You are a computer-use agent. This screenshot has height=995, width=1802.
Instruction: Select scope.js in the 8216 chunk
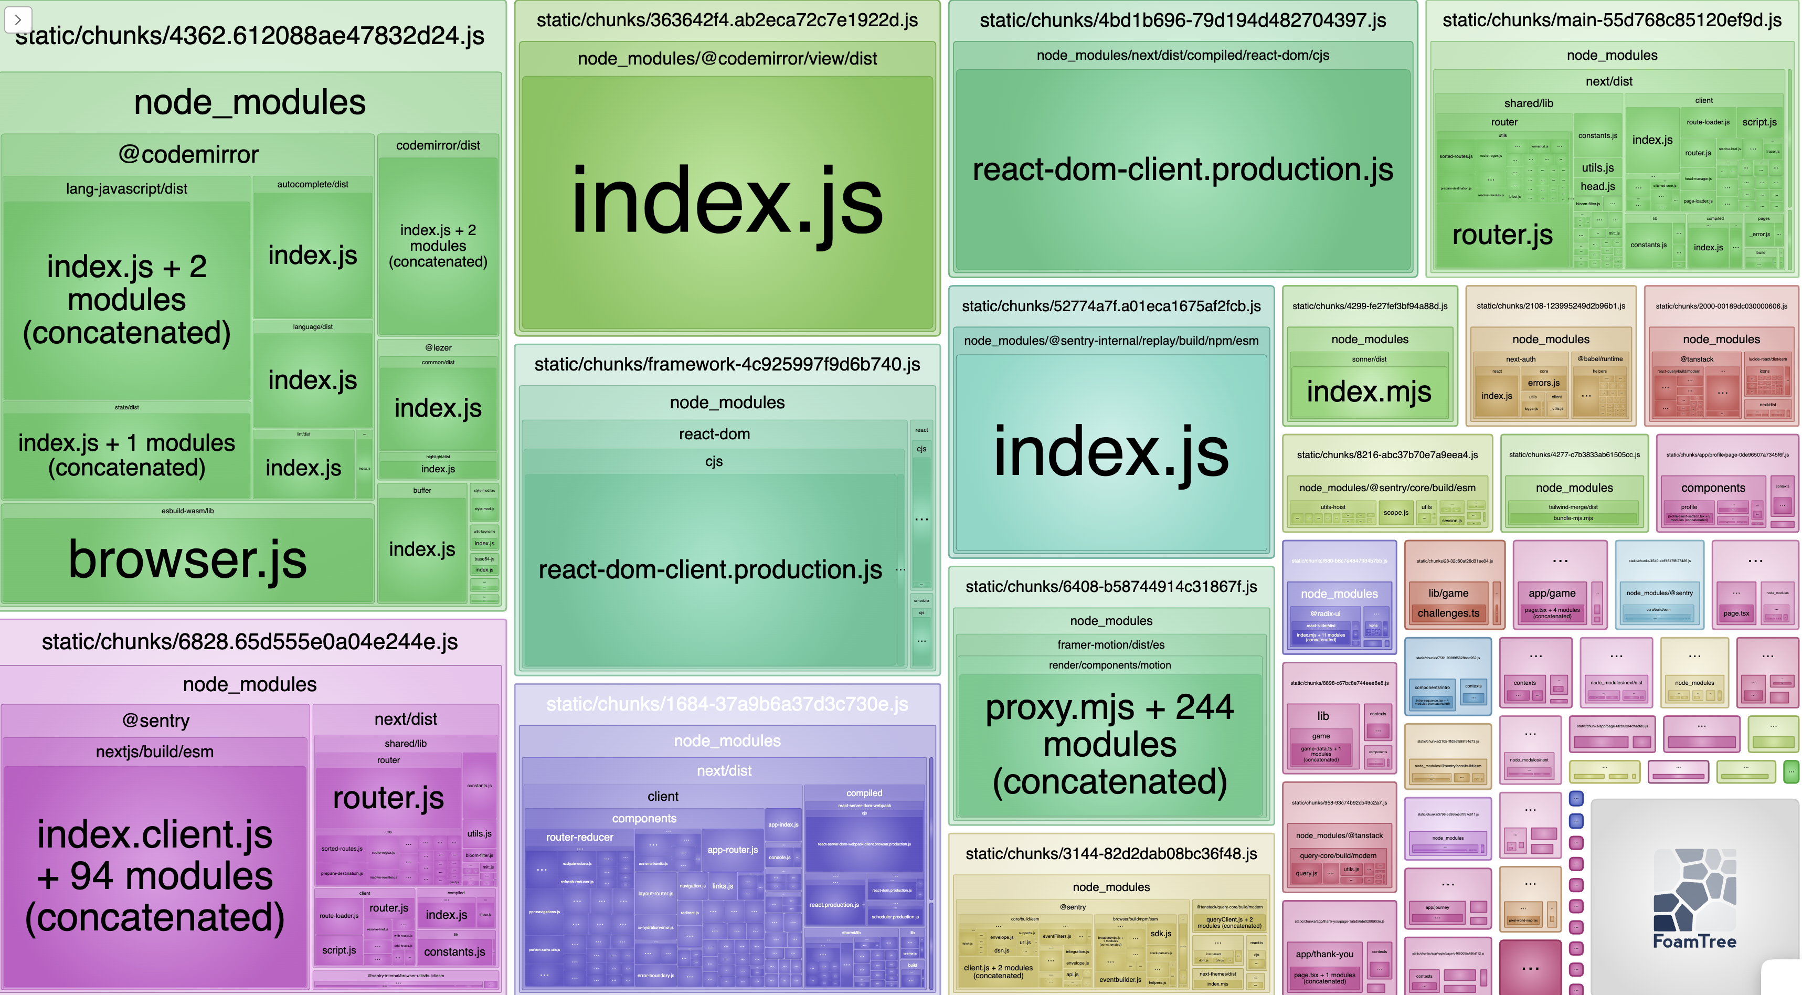coord(1395,512)
